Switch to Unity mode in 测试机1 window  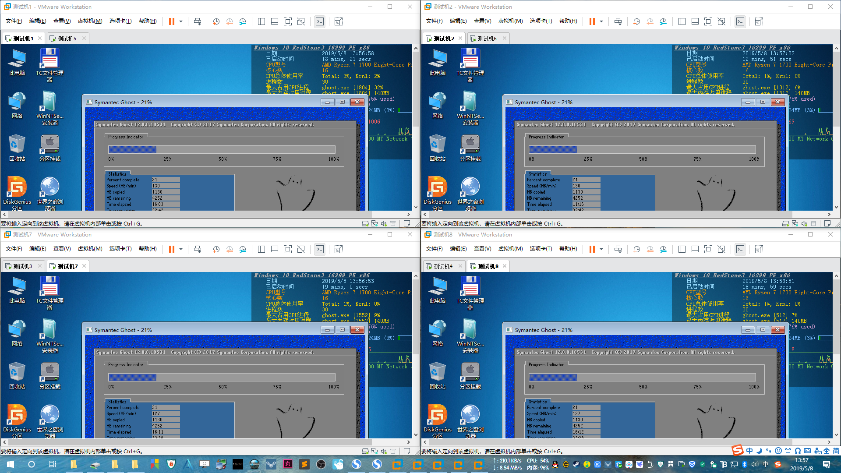click(x=301, y=21)
